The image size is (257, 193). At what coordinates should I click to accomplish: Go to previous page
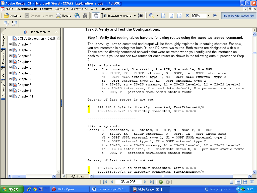pos(112,182)
